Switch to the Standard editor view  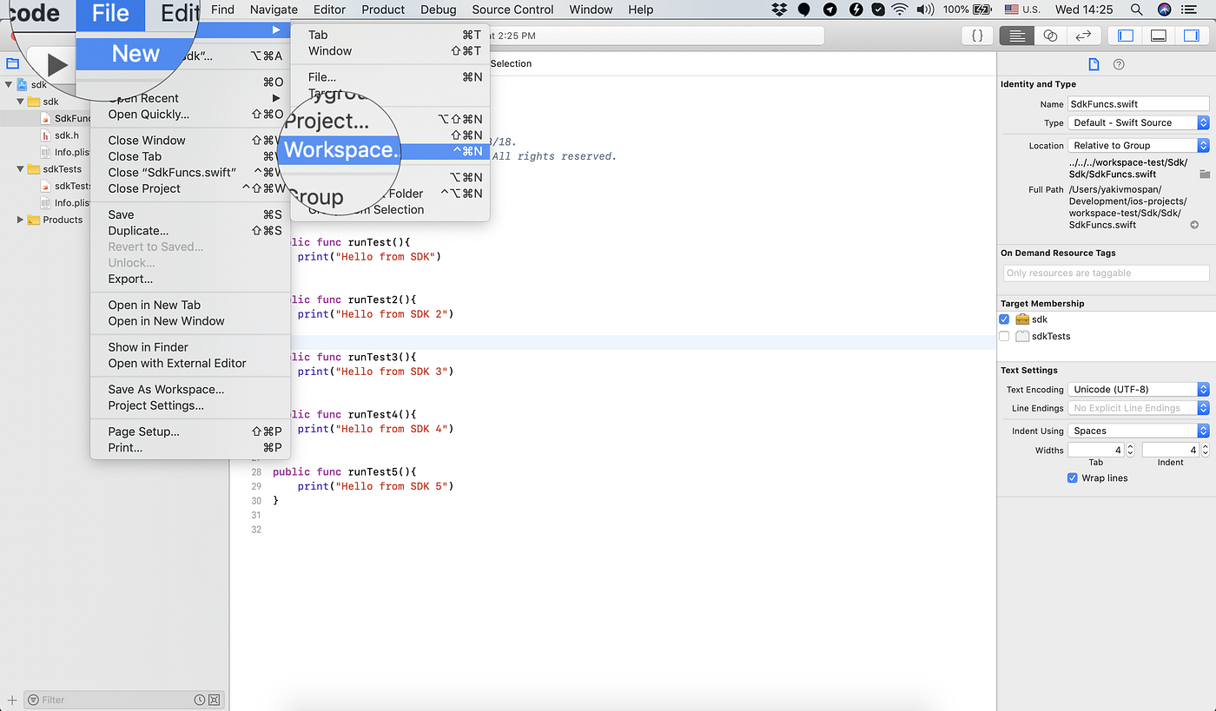pyautogui.click(x=1016, y=36)
